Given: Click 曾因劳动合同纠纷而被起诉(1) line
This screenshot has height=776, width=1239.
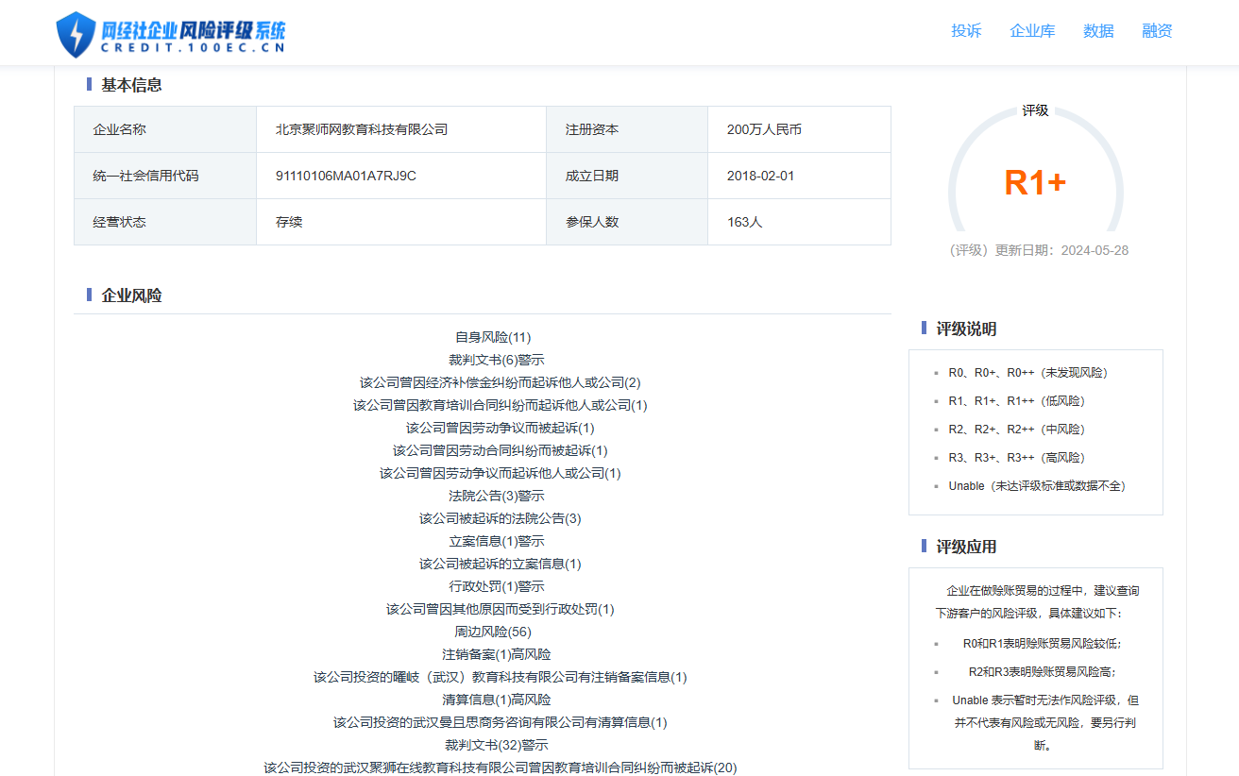Looking at the screenshot, I should tap(501, 450).
